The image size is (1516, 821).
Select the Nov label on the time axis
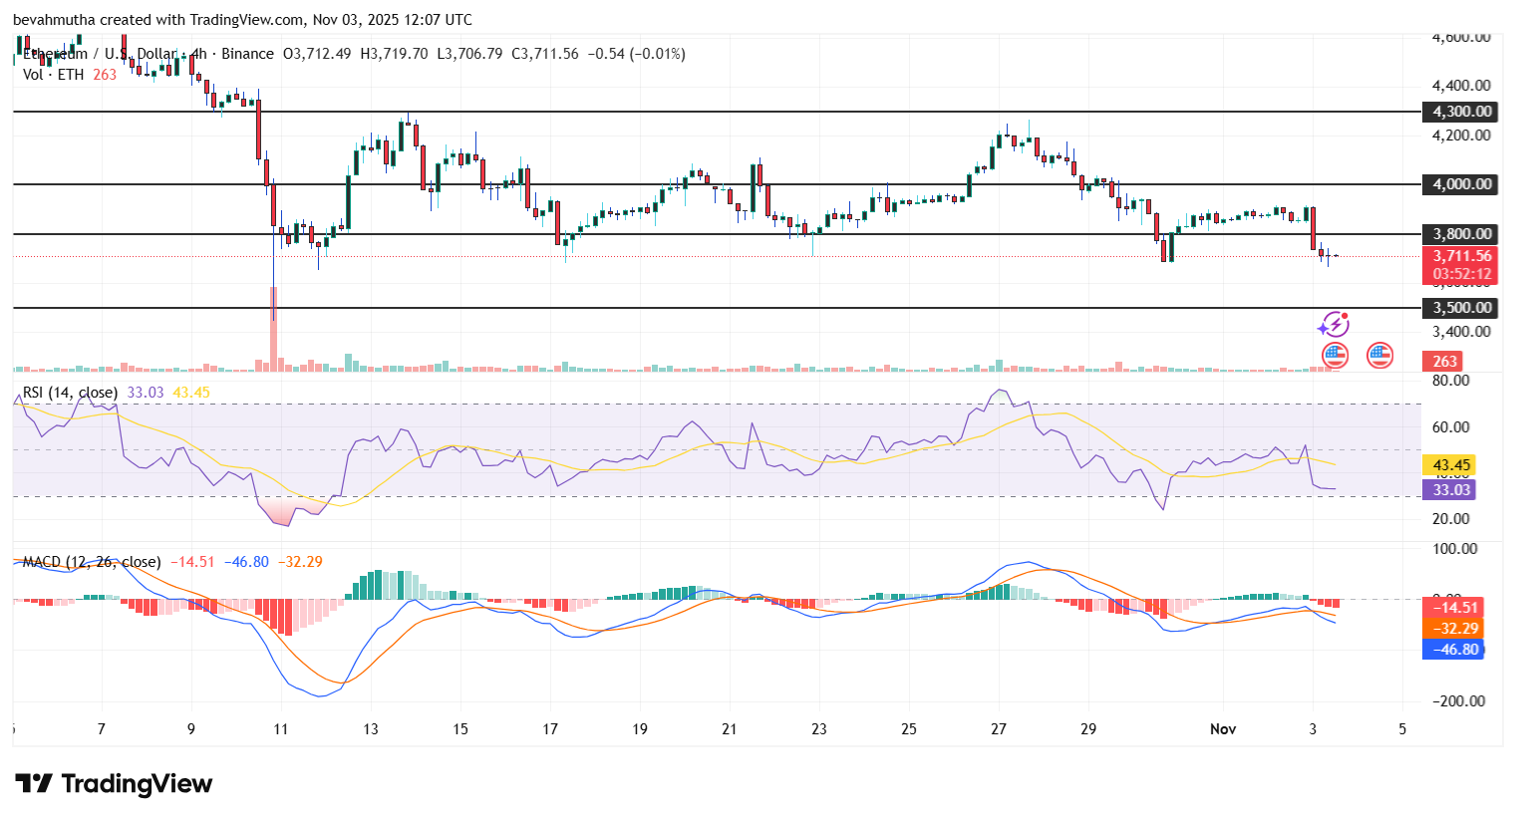coord(1222,728)
